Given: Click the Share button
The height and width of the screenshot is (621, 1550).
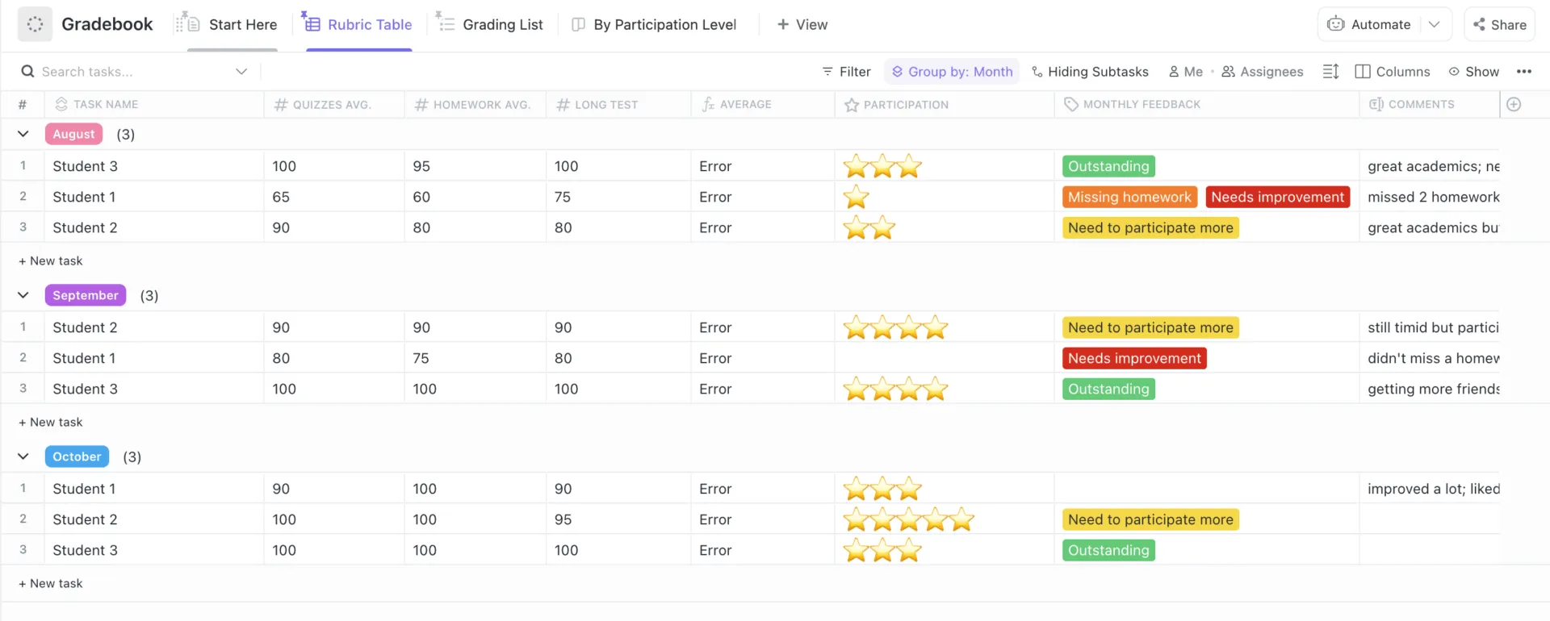Looking at the screenshot, I should click(1499, 24).
